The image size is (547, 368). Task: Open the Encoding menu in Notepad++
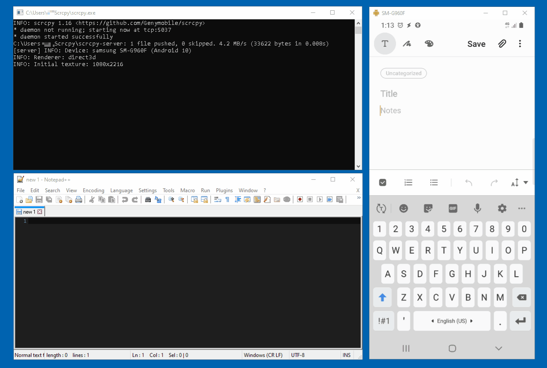[x=94, y=190]
